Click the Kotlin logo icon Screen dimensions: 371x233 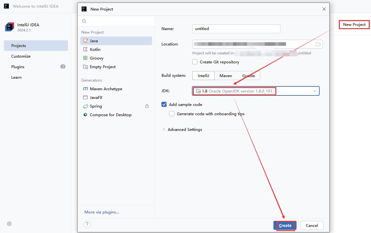point(85,49)
